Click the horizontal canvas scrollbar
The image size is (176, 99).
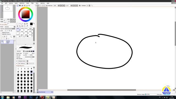click(101, 90)
